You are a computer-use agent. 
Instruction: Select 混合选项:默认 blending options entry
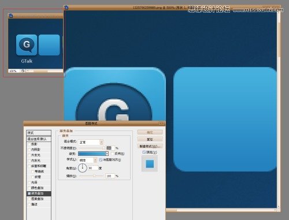(x=39, y=139)
